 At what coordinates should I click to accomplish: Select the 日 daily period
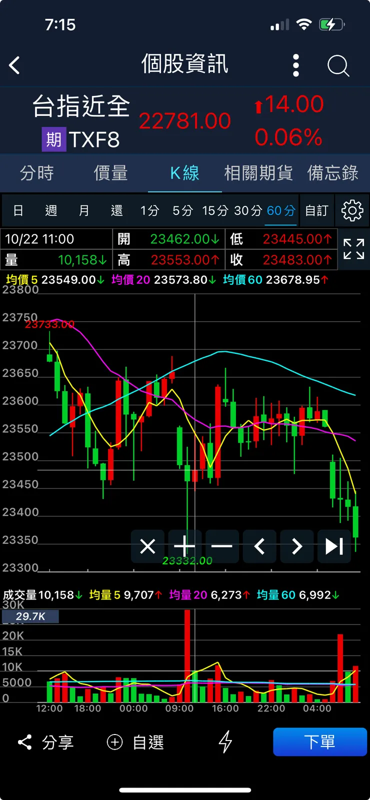click(x=18, y=210)
